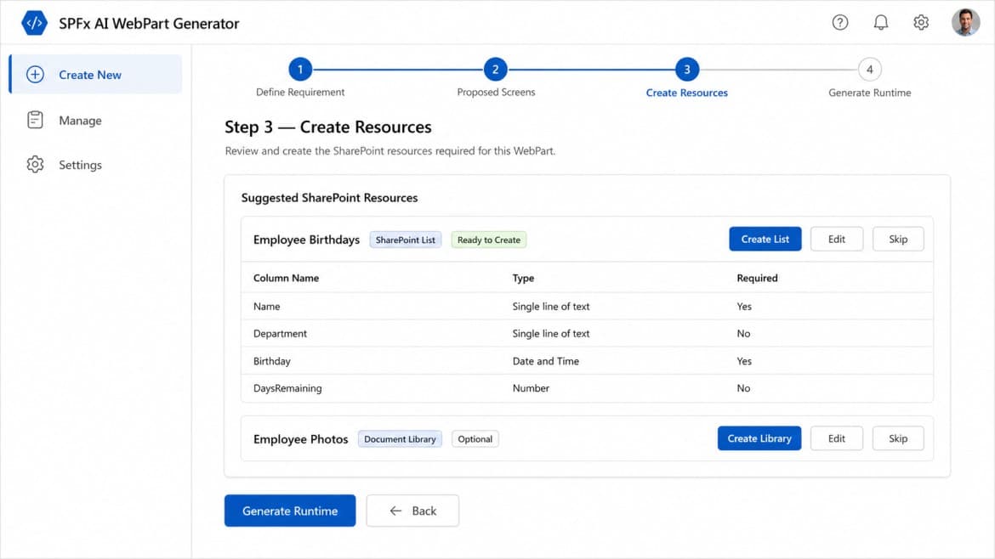Click the SPFx AI WebPart Generator title
The height and width of the screenshot is (559, 995).
click(149, 24)
